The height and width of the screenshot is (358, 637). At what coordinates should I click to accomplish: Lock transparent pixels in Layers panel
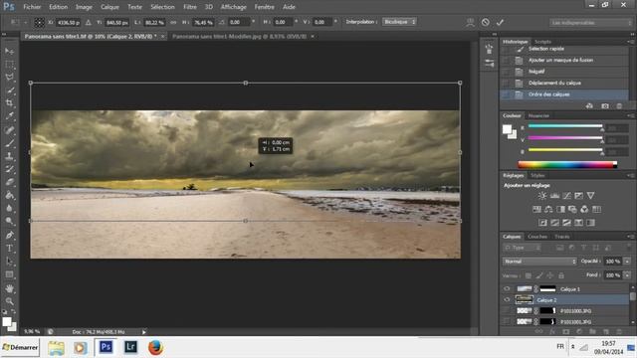(x=529, y=275)
